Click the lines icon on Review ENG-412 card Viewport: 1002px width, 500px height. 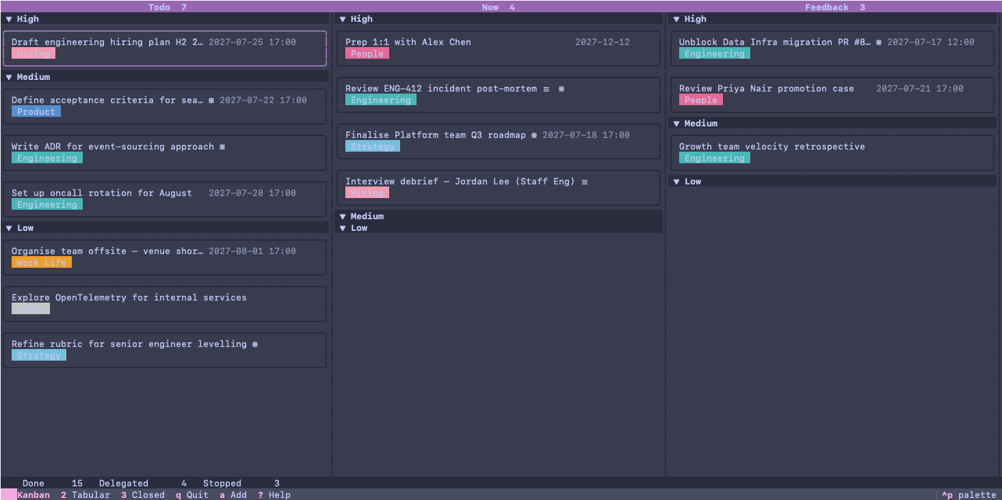(546, 89)
